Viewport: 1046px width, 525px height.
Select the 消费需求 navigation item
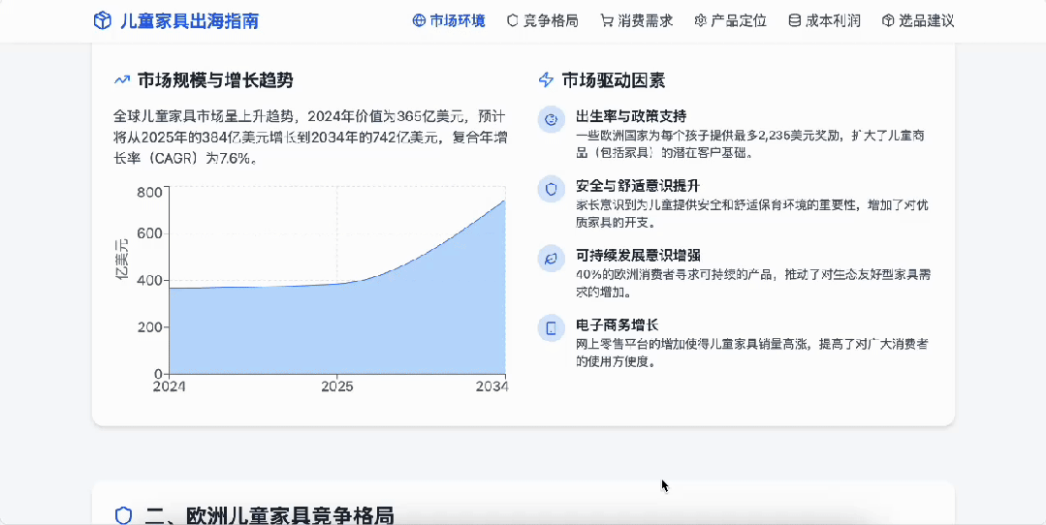(636, 20)
